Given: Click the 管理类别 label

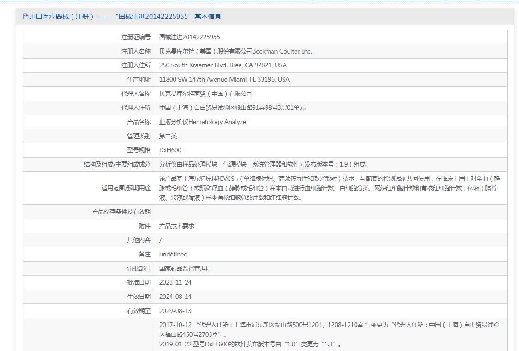Looking at the screenshot, I should pyautogui.click(x=139, y=136).
